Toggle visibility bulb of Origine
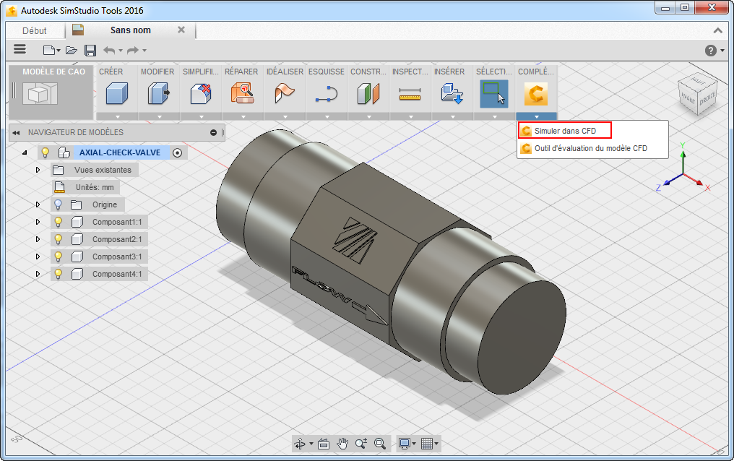The width and height of the screenshot is (734, 461). point(58,204)
